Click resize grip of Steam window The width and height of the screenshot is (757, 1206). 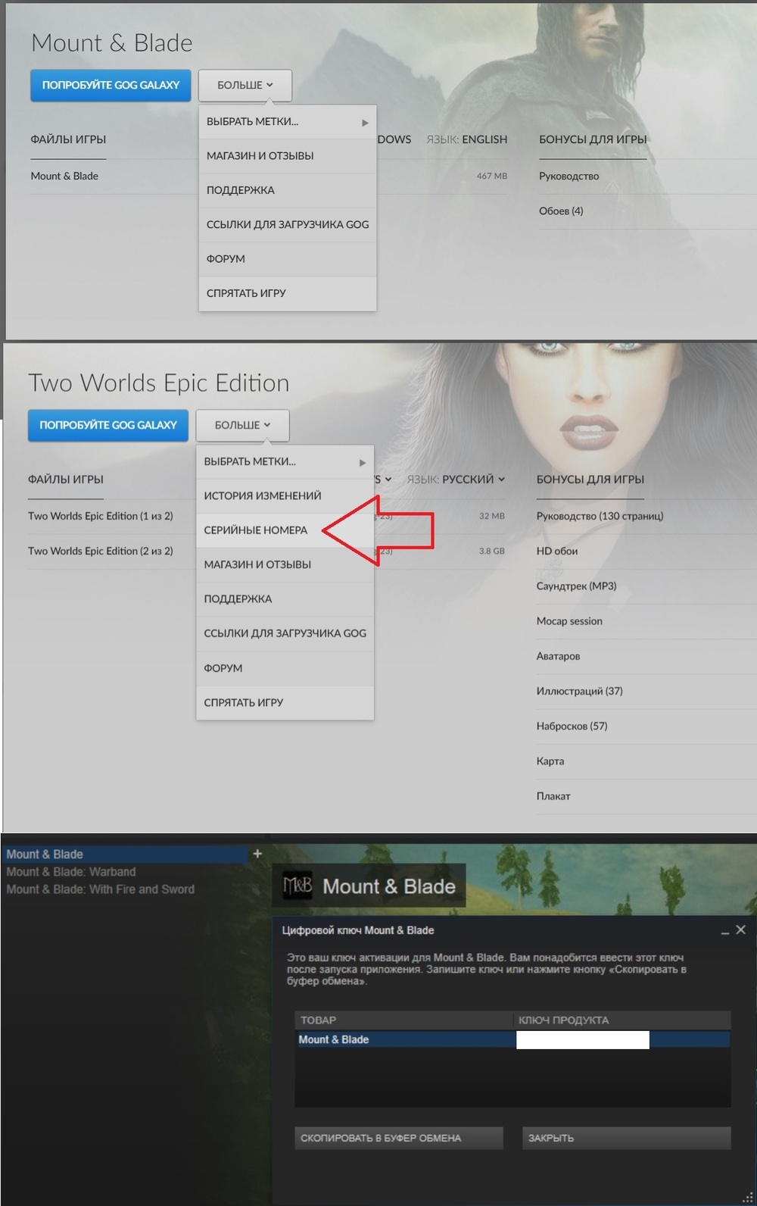tap(748, 1197)
